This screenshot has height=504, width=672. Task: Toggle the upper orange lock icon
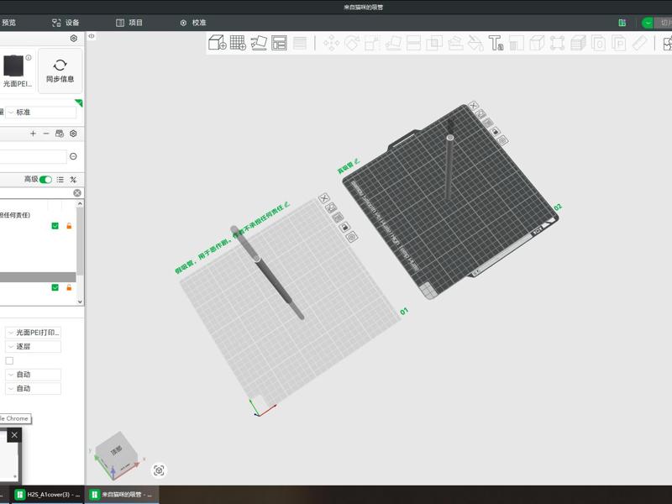69,226
